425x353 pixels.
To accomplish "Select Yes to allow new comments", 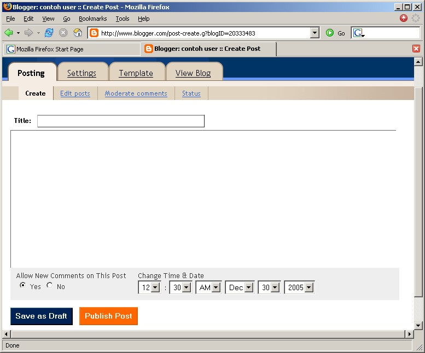I will pos(23,285).
